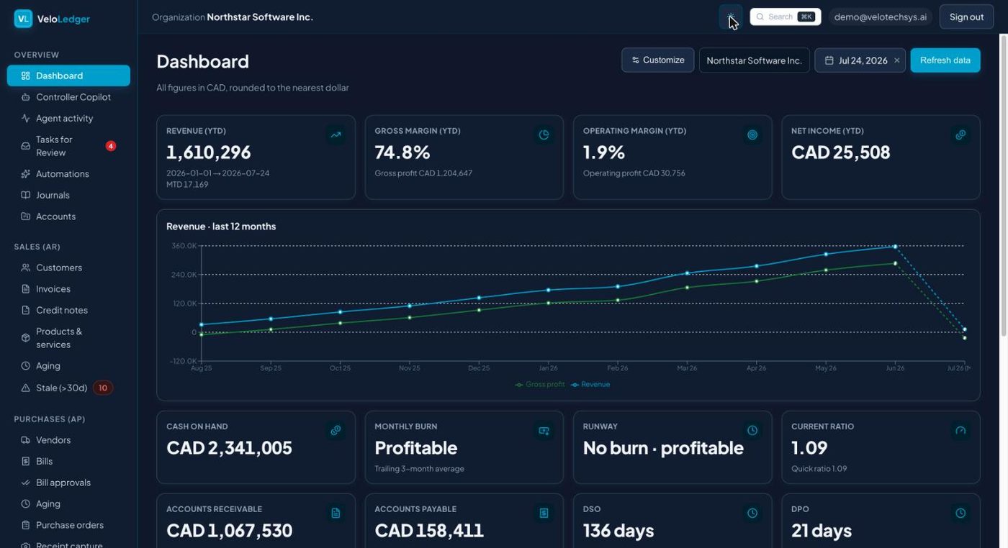Toggle the light/dark theme button
1008x548 pixels.
(731, 17)
